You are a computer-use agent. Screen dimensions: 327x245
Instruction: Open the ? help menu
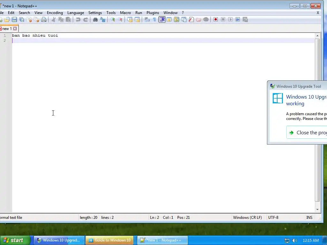[183, 13]
